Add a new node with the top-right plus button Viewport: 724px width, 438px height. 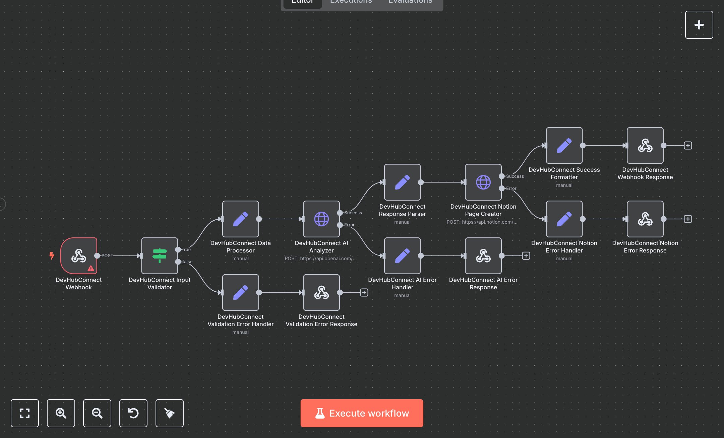pyautogui.click(x=699, y=24)
